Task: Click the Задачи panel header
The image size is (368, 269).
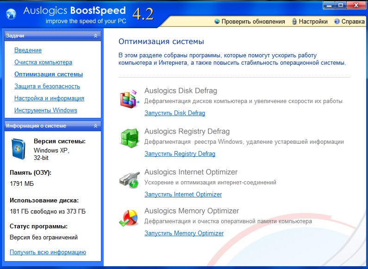Action: tap(53, 36)
